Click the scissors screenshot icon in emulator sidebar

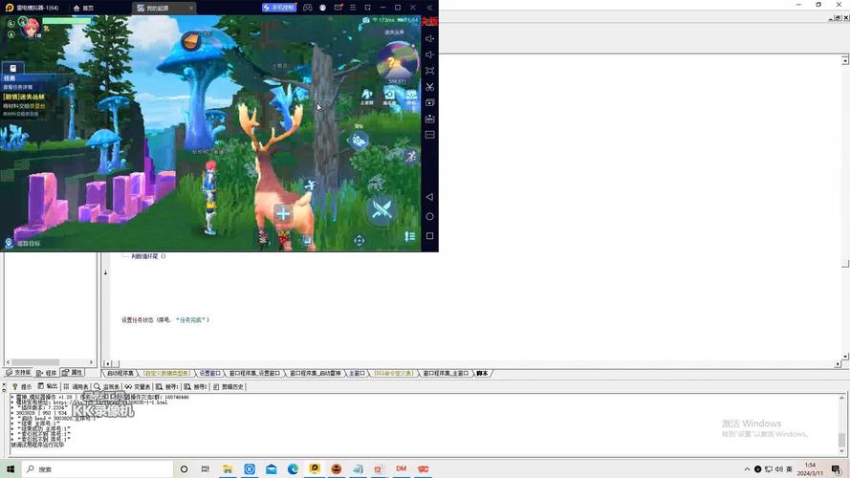[430, 87]
